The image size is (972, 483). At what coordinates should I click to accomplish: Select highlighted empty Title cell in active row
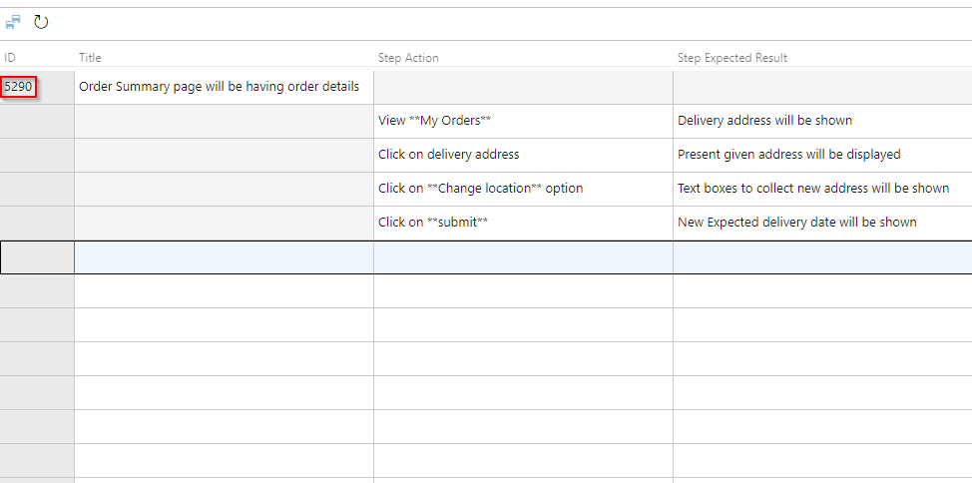(224, 257)
